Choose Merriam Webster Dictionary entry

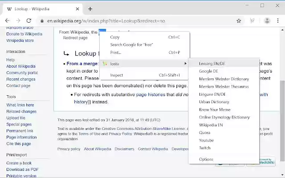(x=224, y=79)
